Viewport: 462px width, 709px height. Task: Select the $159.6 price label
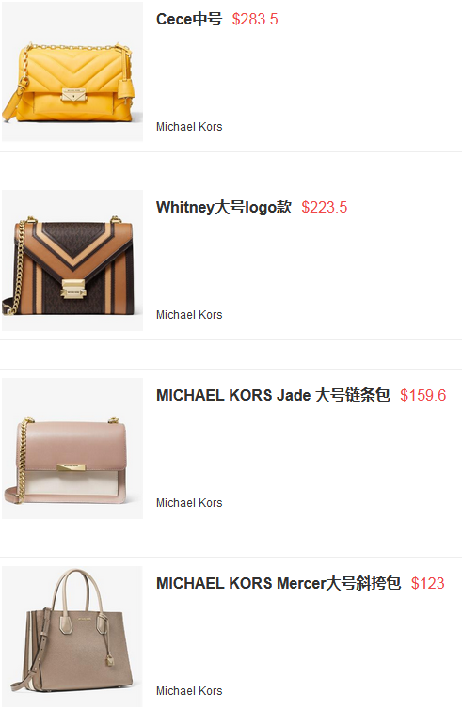(x=423, y=395)
